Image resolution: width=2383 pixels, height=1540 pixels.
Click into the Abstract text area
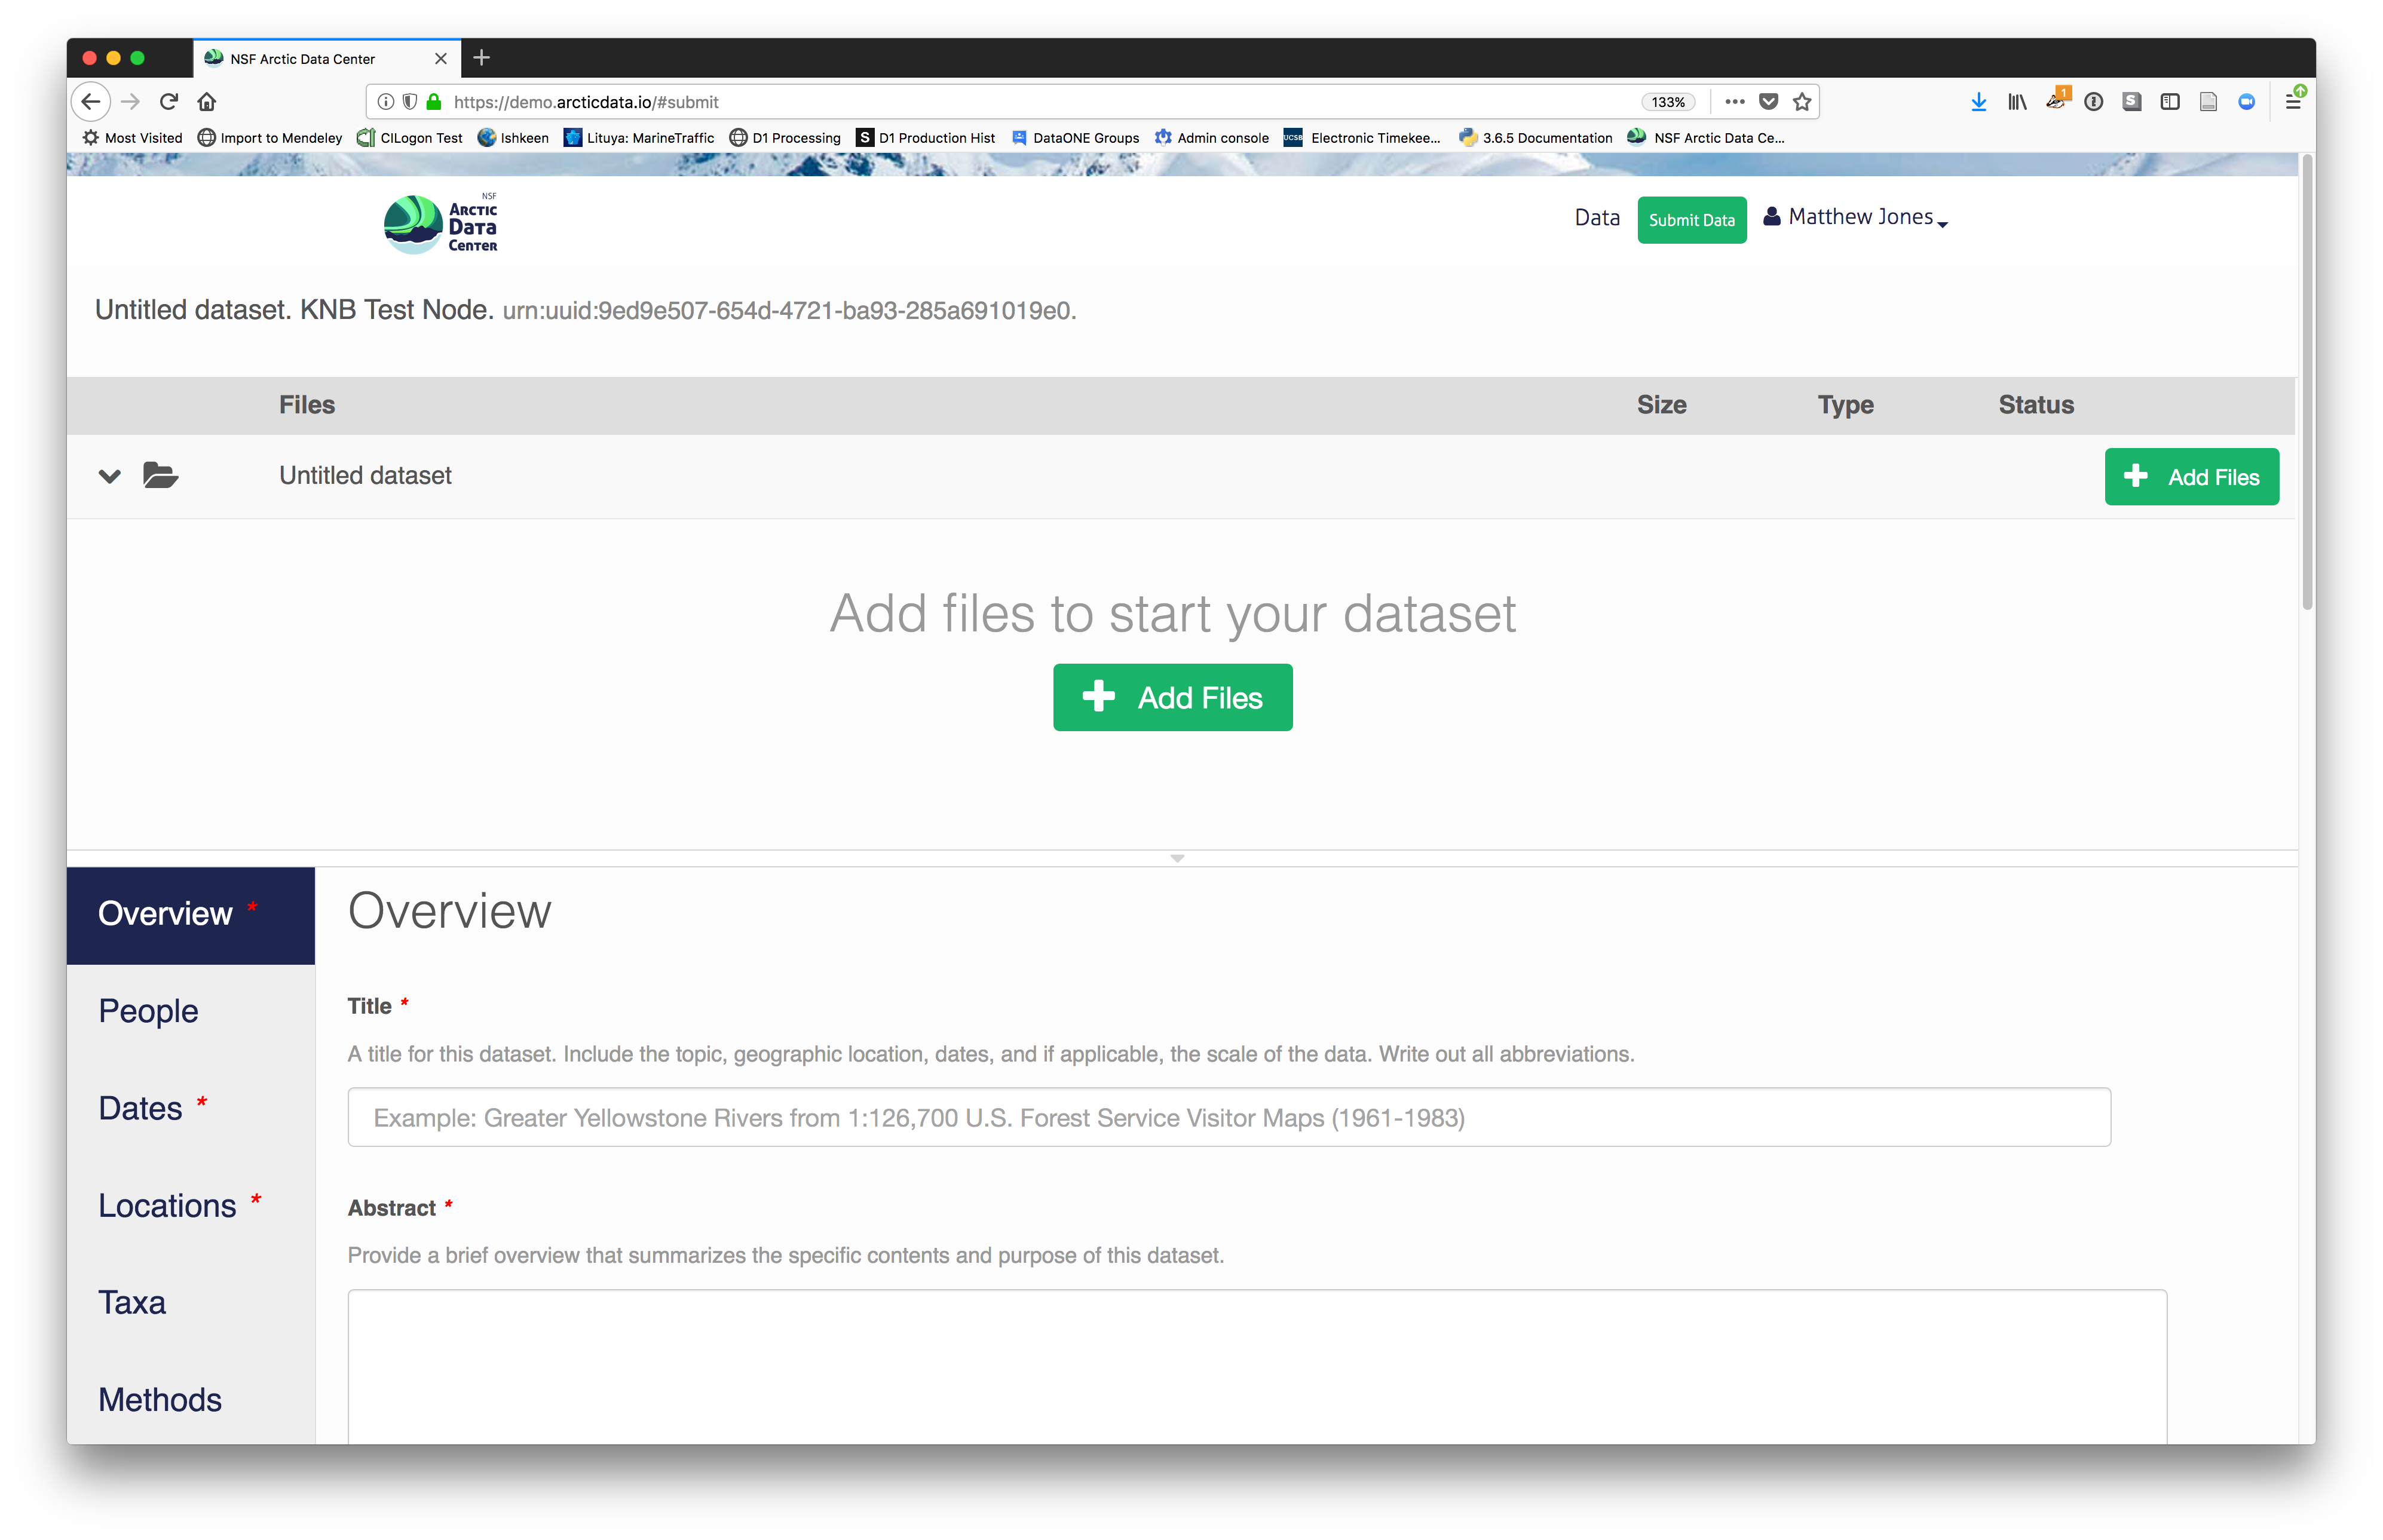1257,1367
